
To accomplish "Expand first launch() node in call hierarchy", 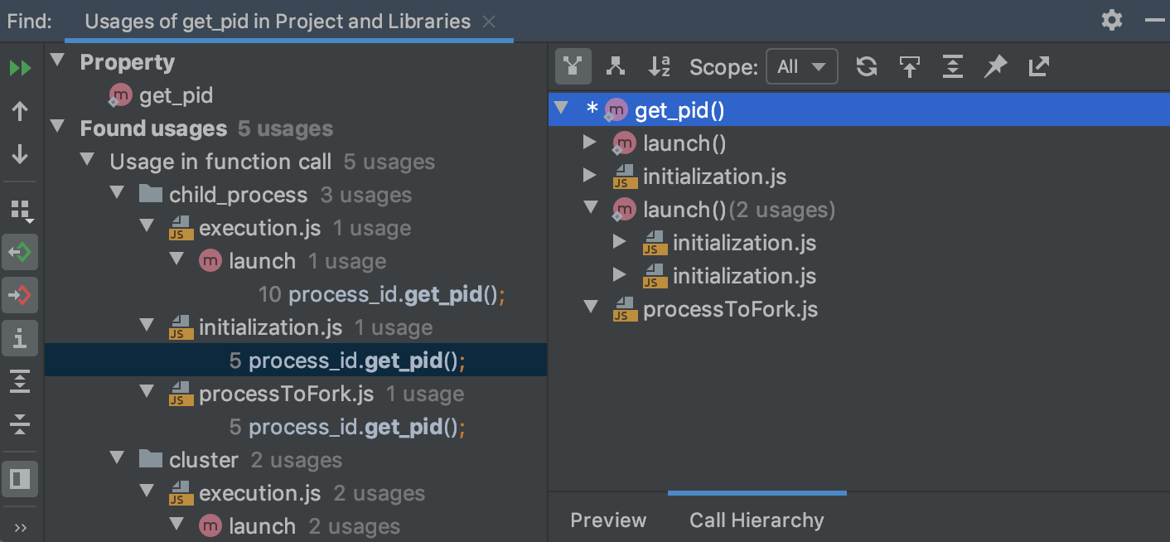I will [590, 143].
